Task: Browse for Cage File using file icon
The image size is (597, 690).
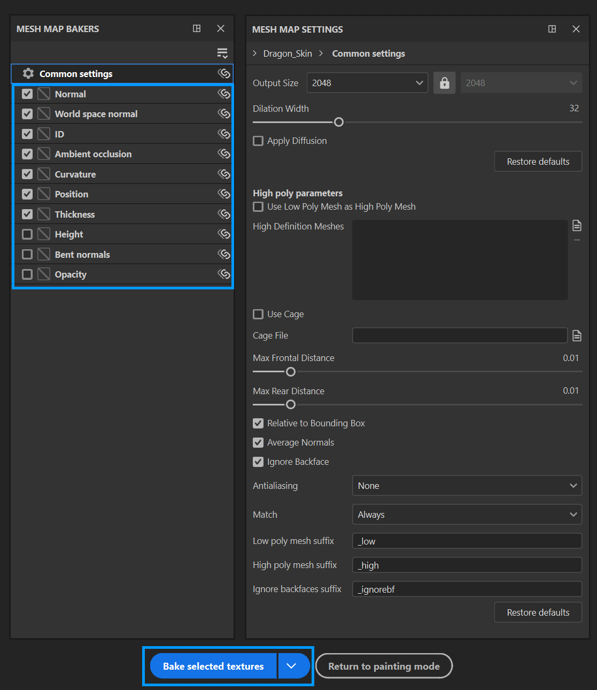Action: (x=577, y=336)
